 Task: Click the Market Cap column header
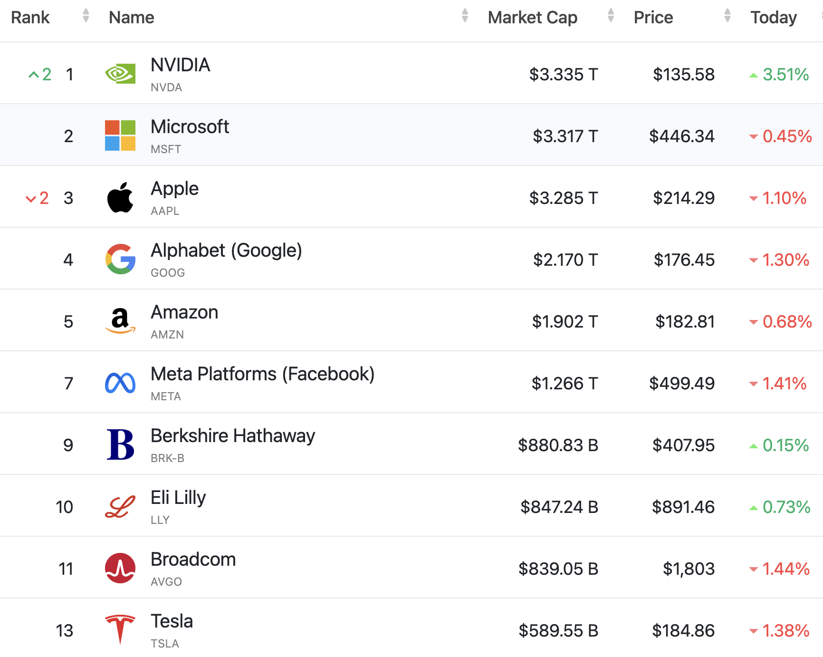pos(532,18)
